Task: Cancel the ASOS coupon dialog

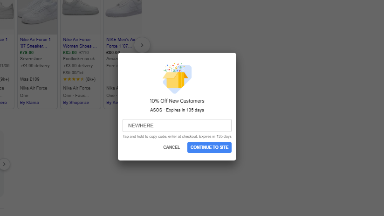Action: pyautogui.click(x=171, y=147)
